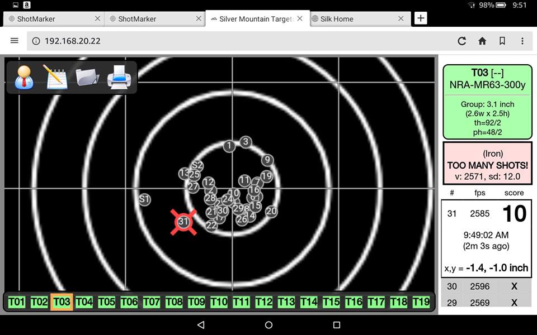The height and width of the screenshot is (335, 537).
Task: Open the folder icon in target toolbar
Action: click(x=87, y=77)
